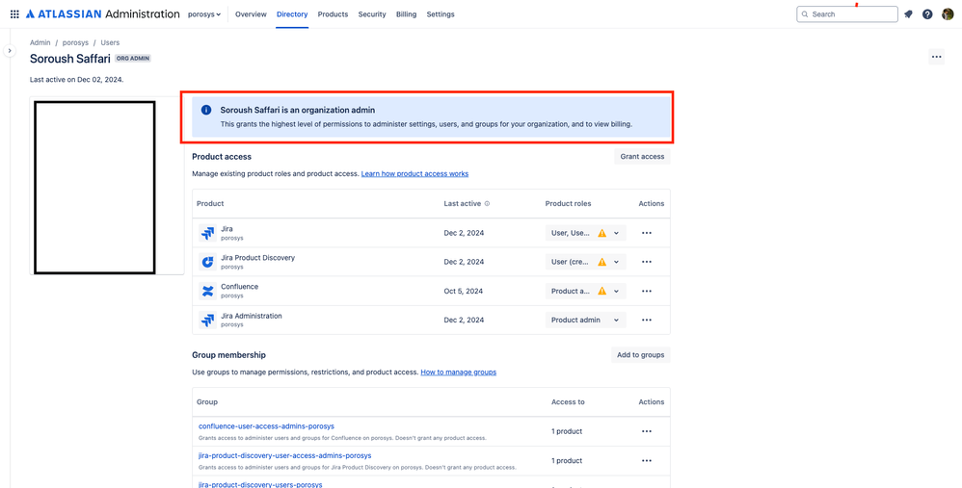The height and width of the screenshot is (488, 962).
Task: Click the blue info icon in admin banner
Action: coord(206,111)
